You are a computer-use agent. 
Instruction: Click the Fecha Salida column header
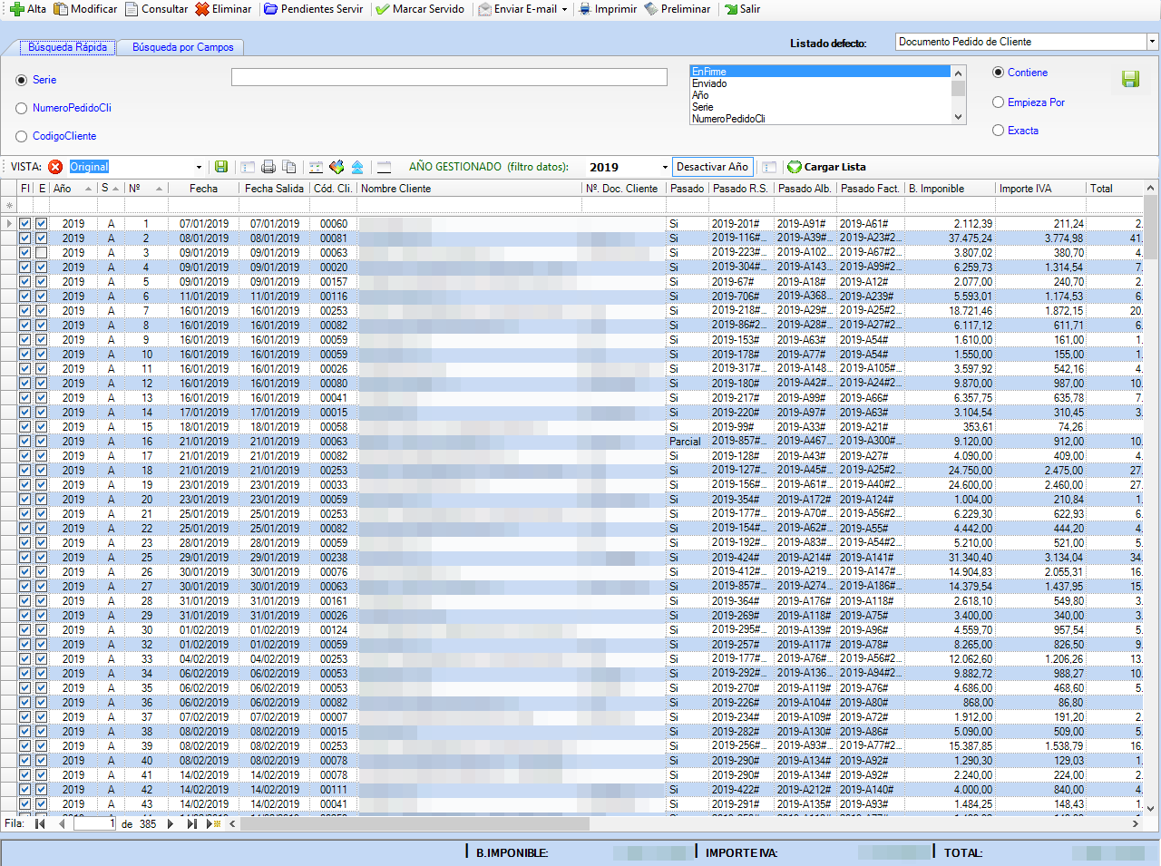coord(274,189)
